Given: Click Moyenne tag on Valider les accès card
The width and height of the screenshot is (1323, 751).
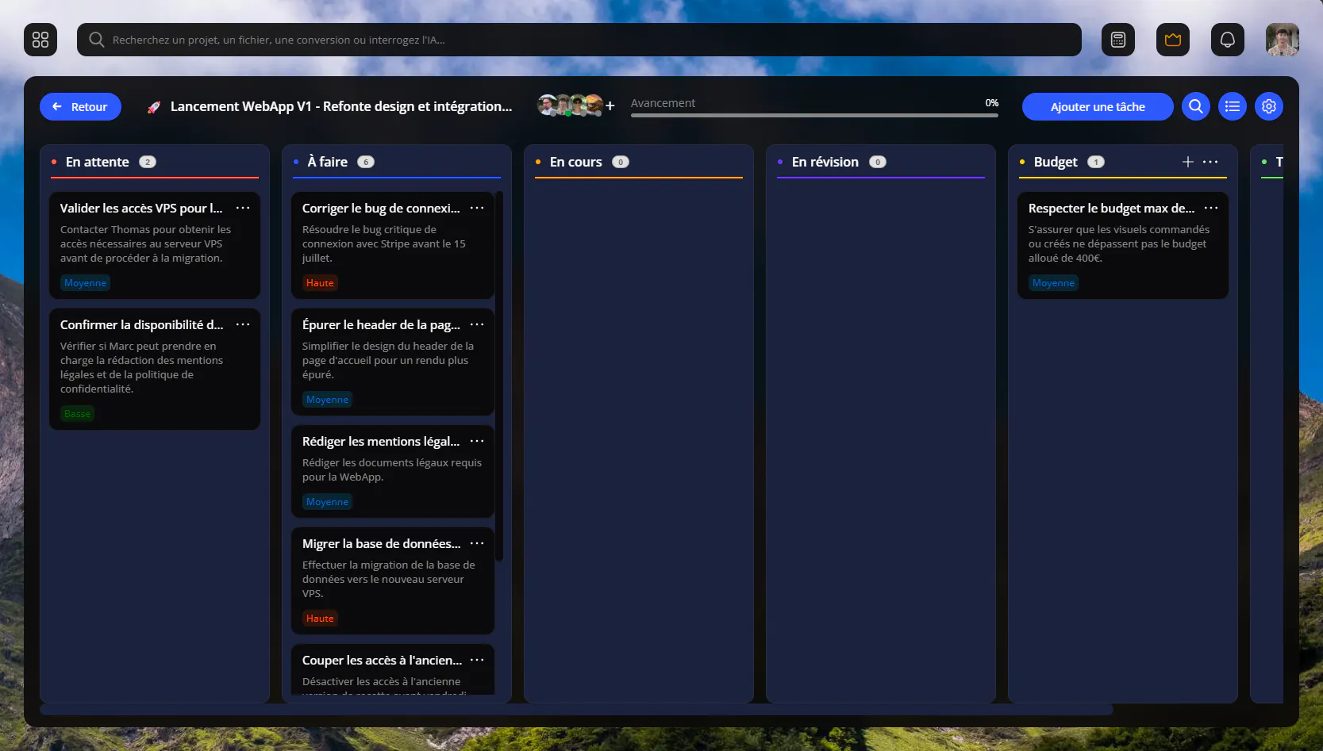Looking at the screenshot, I should [85, 283].
